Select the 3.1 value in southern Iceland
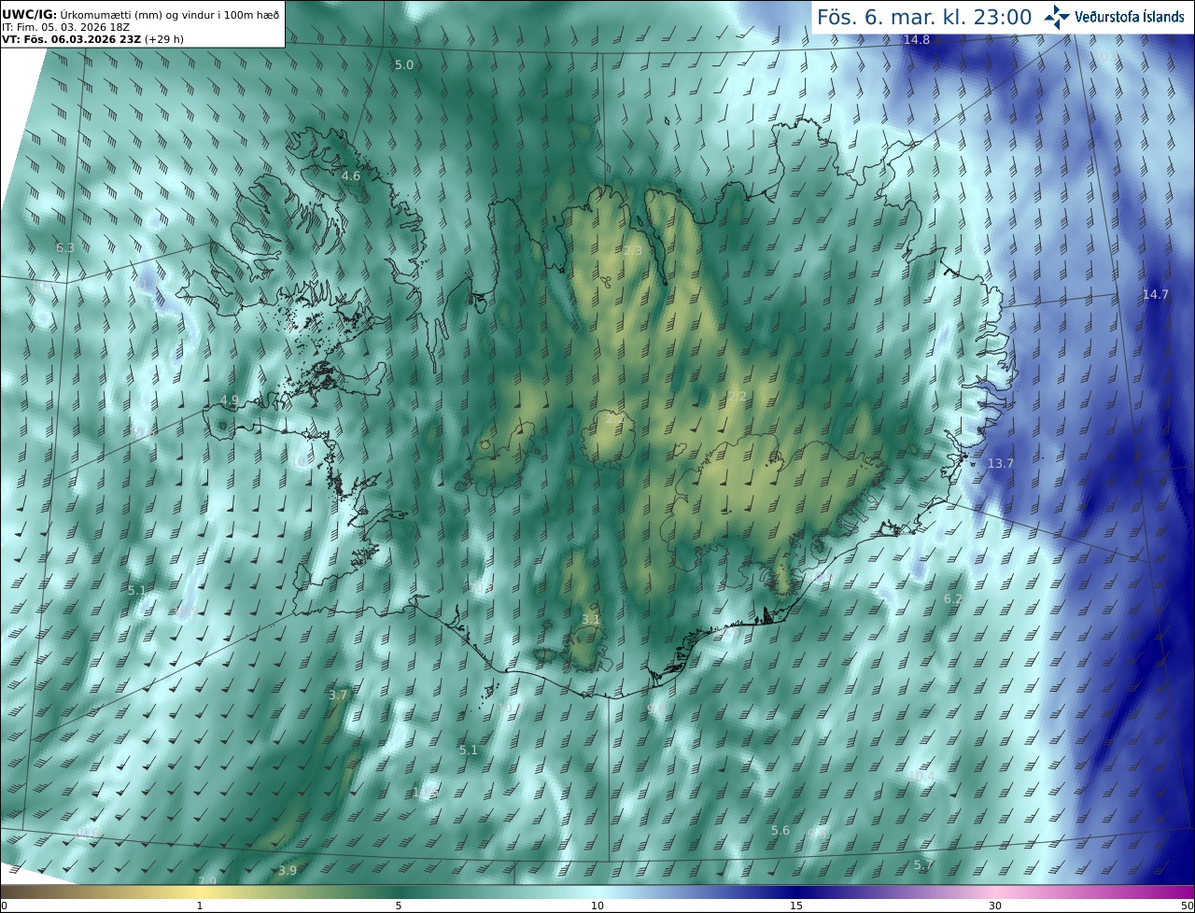The width and height of the screenshot is (1195, 913). coord(591,619)
